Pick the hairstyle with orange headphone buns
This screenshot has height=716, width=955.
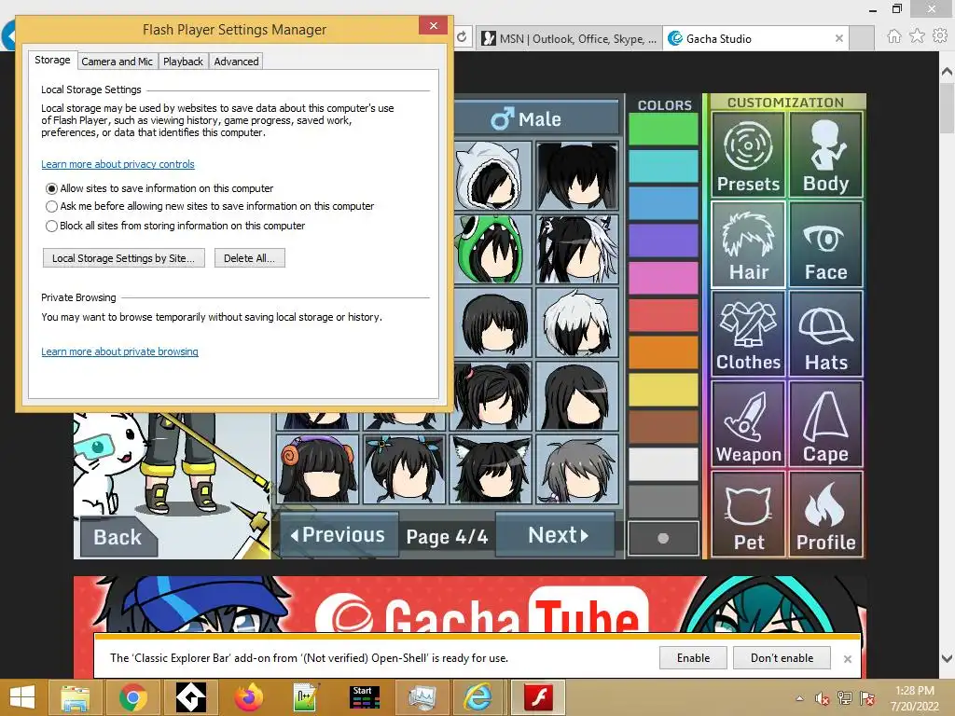(317, 469)
